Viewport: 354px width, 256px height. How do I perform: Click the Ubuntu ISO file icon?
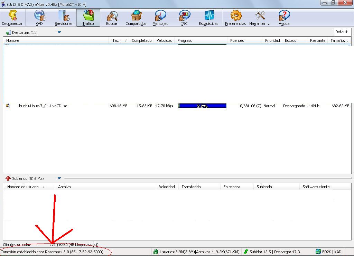pyautogui.click(x=8, y=106)
